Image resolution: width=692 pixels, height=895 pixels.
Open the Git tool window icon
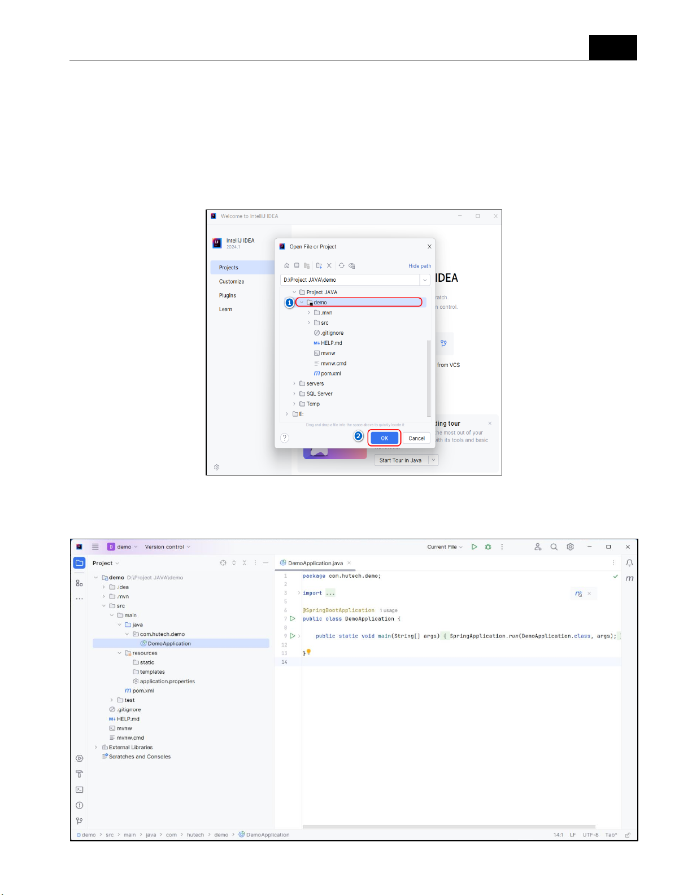tap(79, 821)
